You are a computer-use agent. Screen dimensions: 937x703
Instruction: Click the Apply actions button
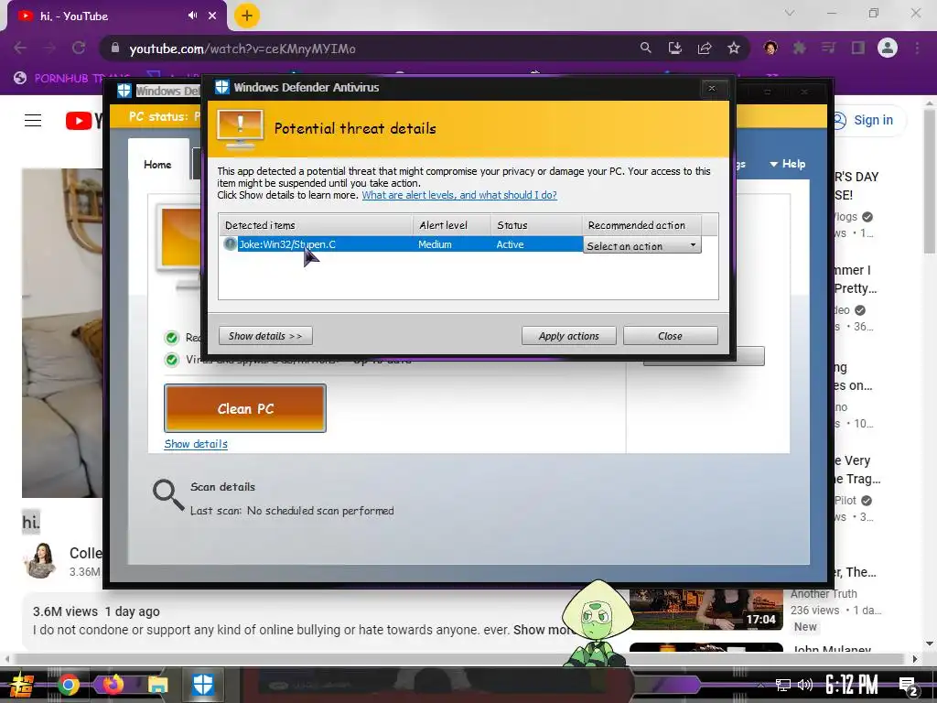pos(569,336)
